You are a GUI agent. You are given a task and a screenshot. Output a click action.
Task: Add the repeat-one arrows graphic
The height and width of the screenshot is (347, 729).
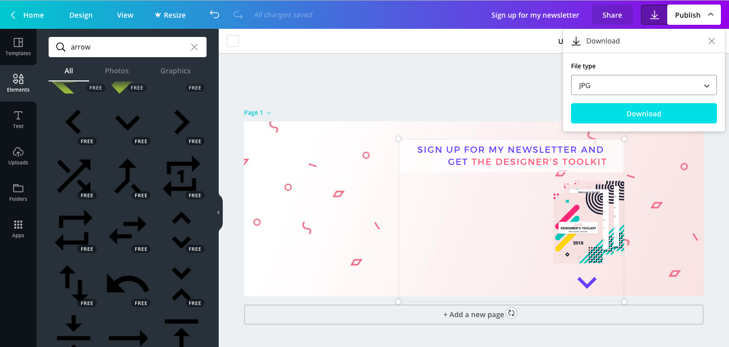coord(181,176)
